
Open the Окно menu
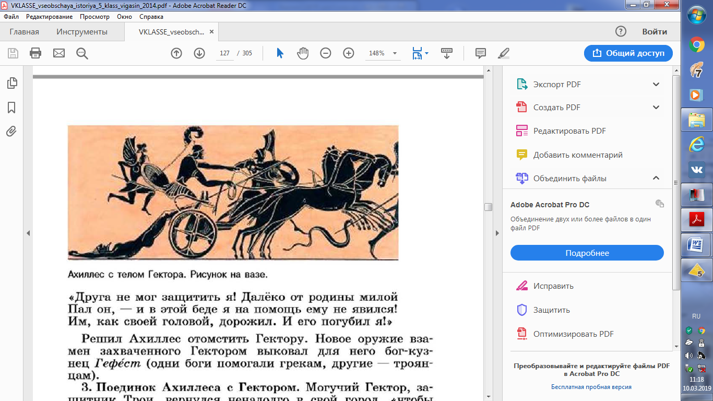pos(124,17)
